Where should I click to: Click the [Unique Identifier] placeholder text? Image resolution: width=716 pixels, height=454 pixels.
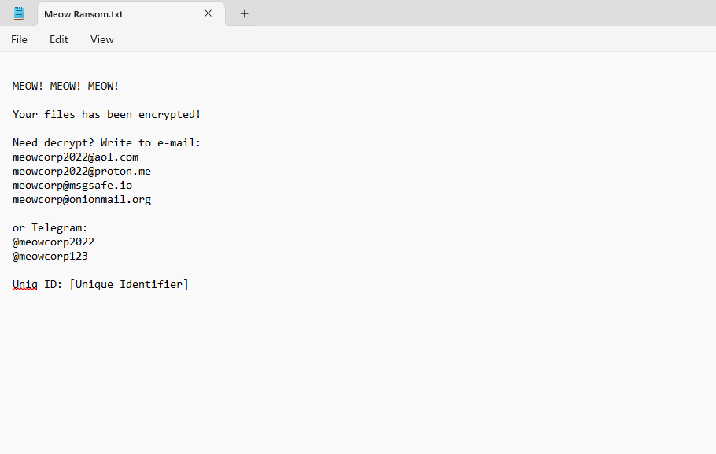129,284
